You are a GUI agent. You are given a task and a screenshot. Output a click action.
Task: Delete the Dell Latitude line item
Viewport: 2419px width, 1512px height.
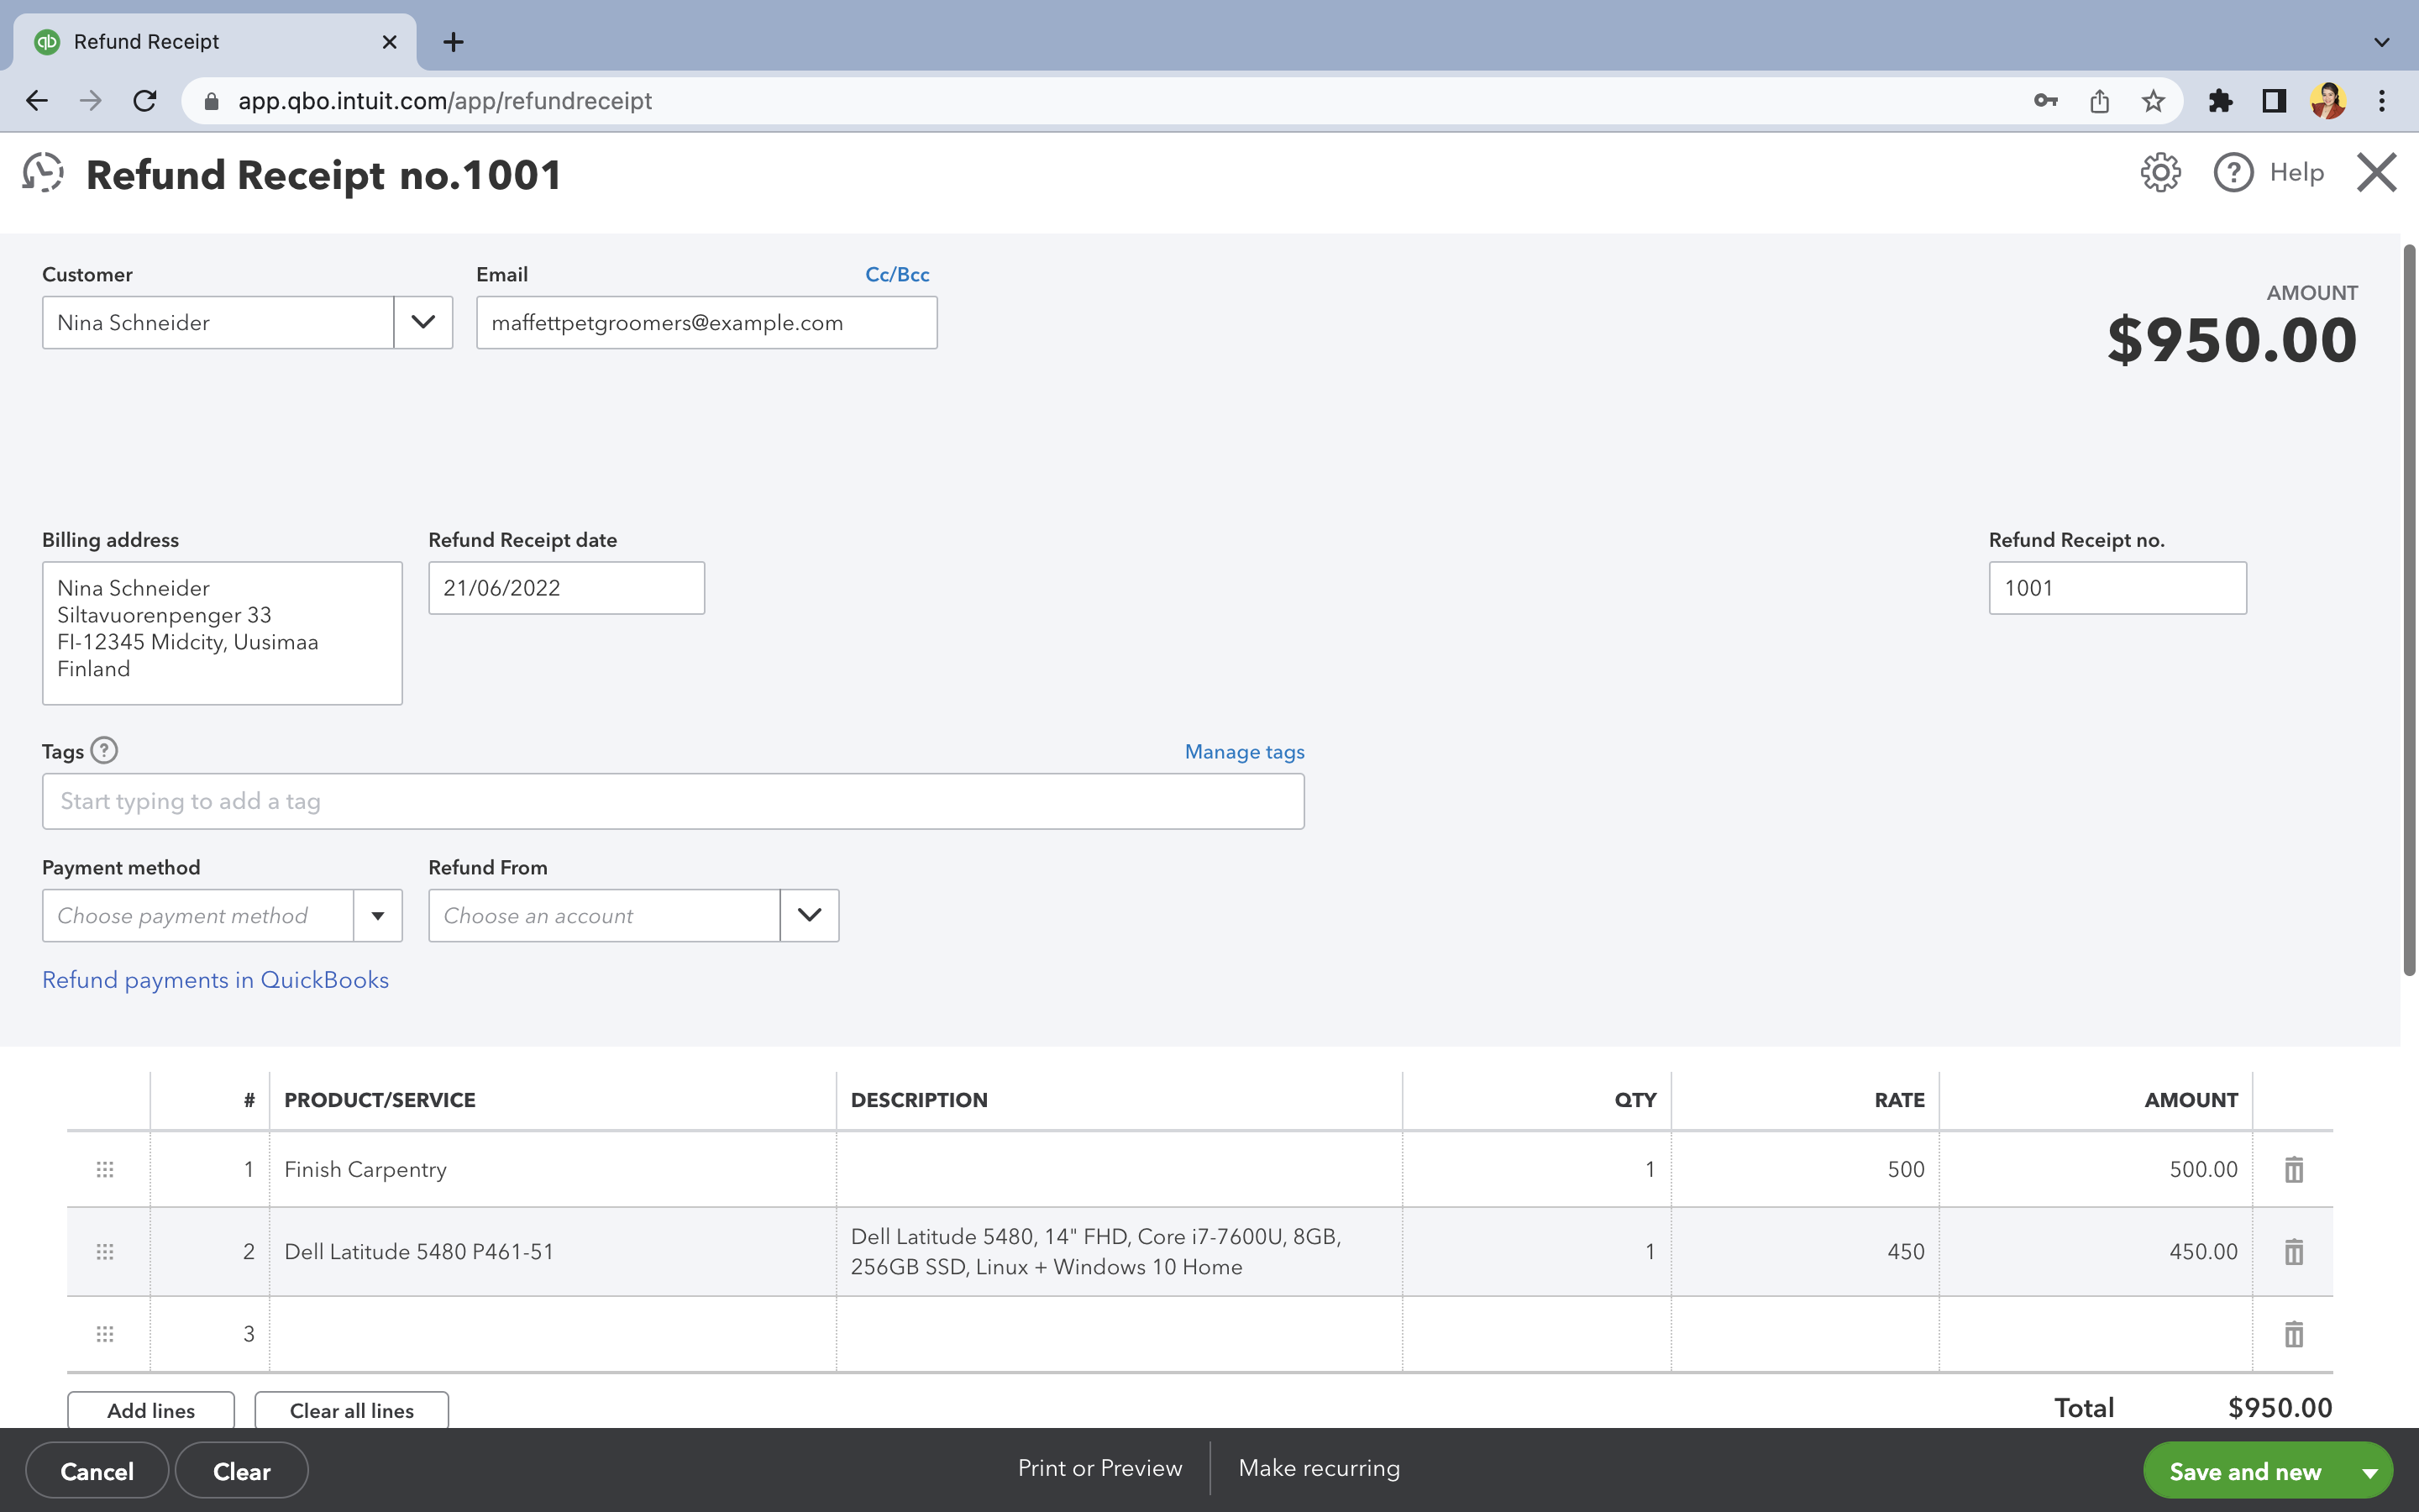(2293, 1252)
